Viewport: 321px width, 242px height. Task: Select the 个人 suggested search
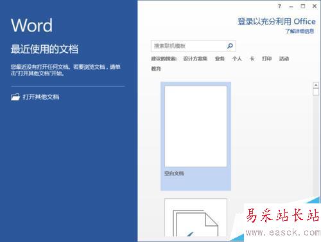(237, 59)
